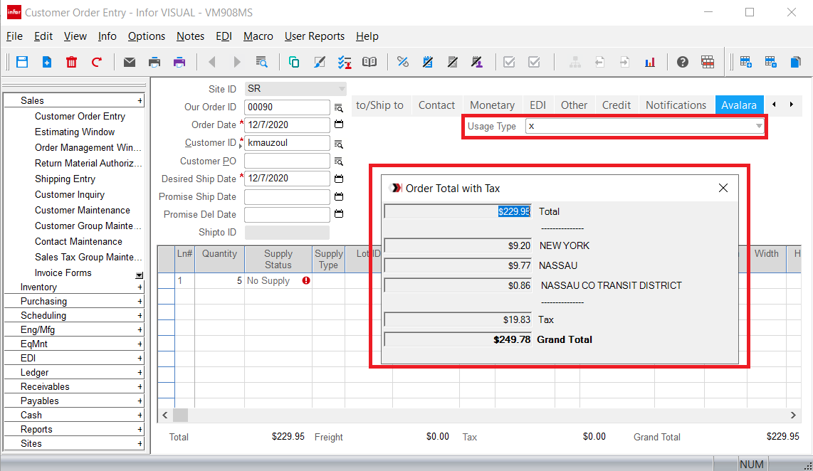Image resolution: width=813 pixels, height=471 pixels.
Task: Click grid horizontal scrollbar right arrow
Action: click(x=793, y=415)
